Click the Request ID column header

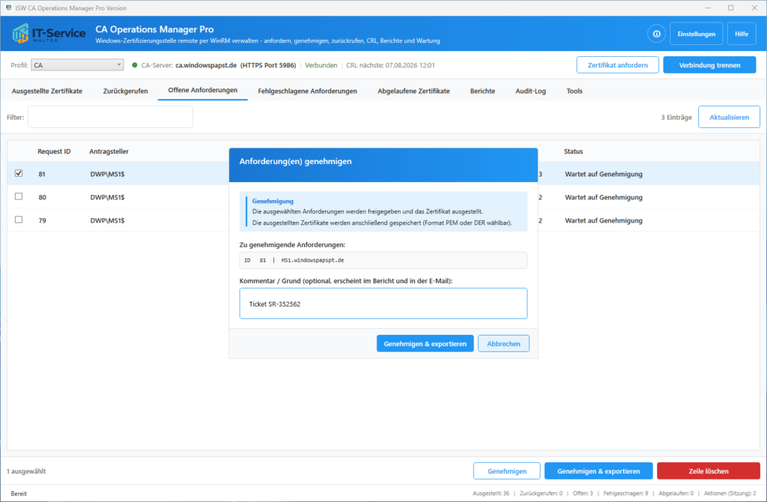54,151
